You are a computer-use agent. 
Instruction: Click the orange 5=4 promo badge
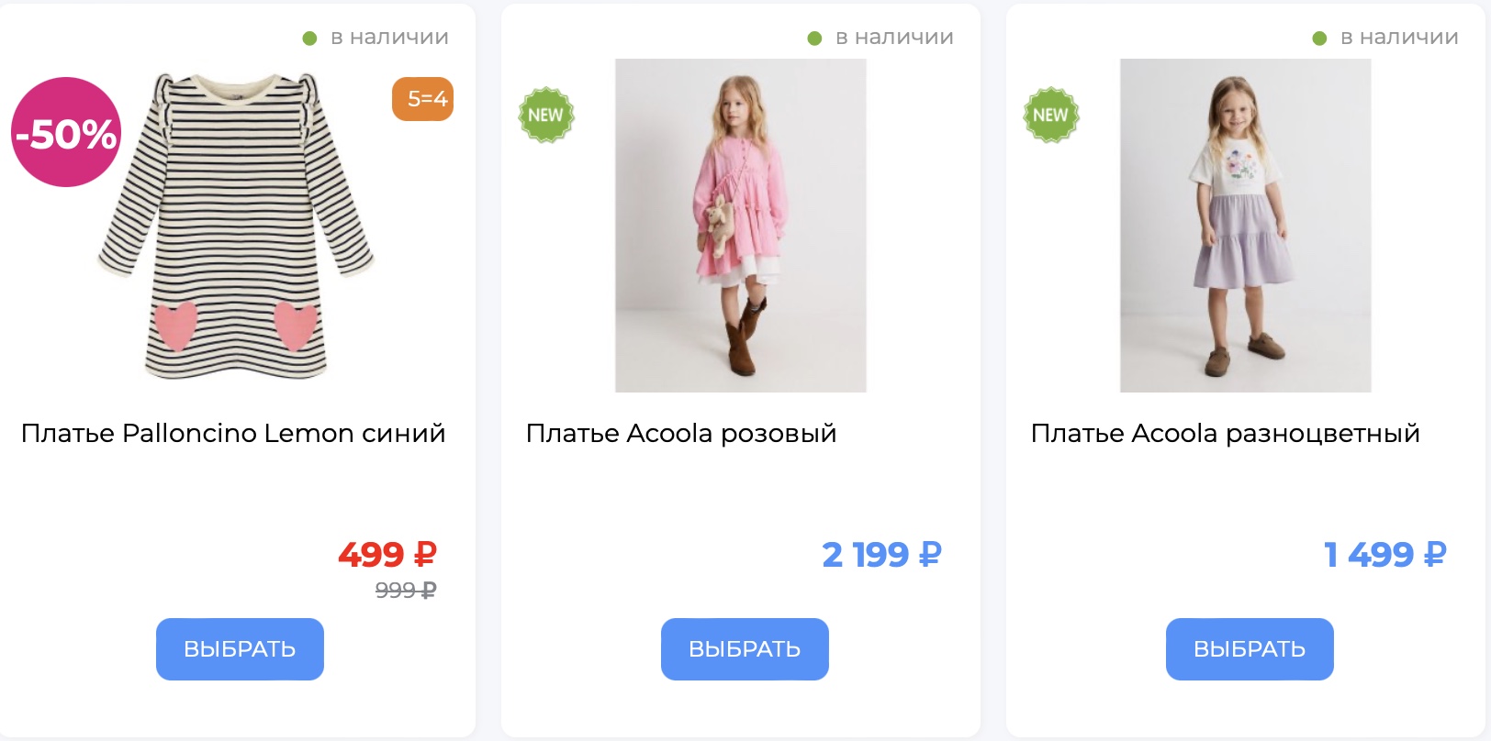[x=422, y=99]
